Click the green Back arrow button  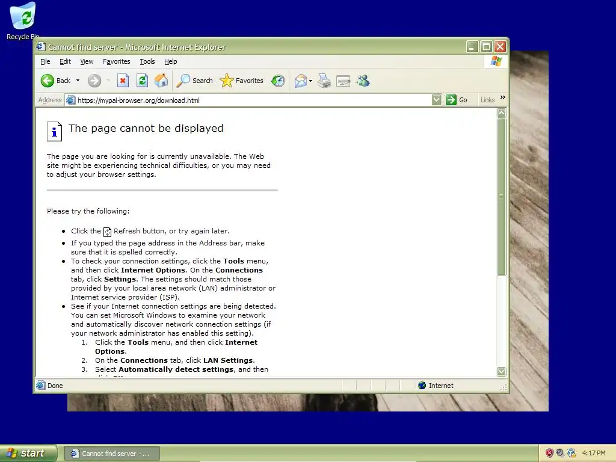48,81
